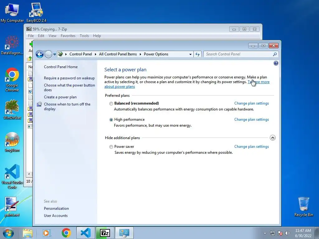Open Chrome from the taskbar
This screenshot has height=239, width=319.
tap(66, 233)
